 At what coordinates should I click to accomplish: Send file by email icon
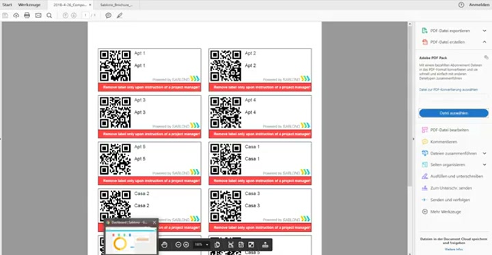click(x=38, y=16)
